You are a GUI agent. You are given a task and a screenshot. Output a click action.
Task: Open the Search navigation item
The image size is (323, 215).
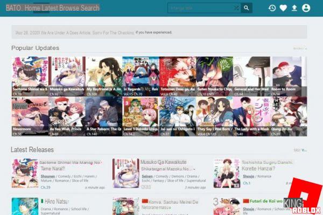[90, 8]
